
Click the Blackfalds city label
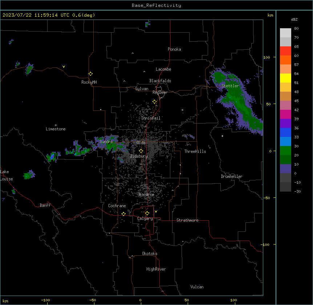[x=160, y=81]
